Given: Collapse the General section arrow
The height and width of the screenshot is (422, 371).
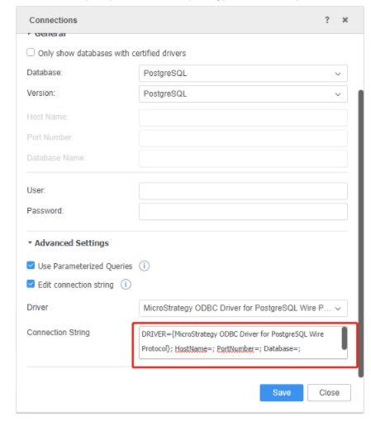Looking at the screenshot, I should click(x=29, y=34).
